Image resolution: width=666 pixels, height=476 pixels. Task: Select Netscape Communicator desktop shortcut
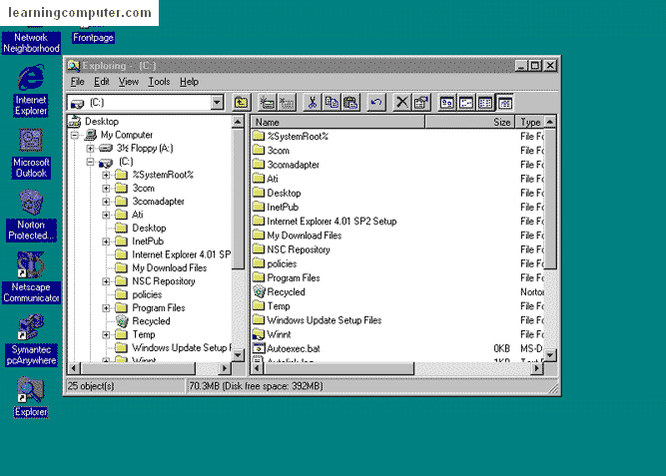tap(31, 277)
